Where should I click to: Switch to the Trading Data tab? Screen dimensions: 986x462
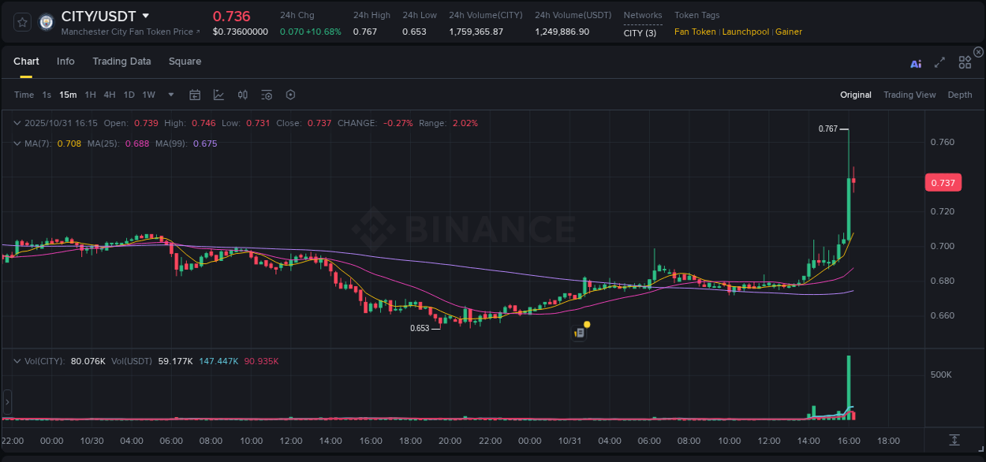(x=121, y=61)
